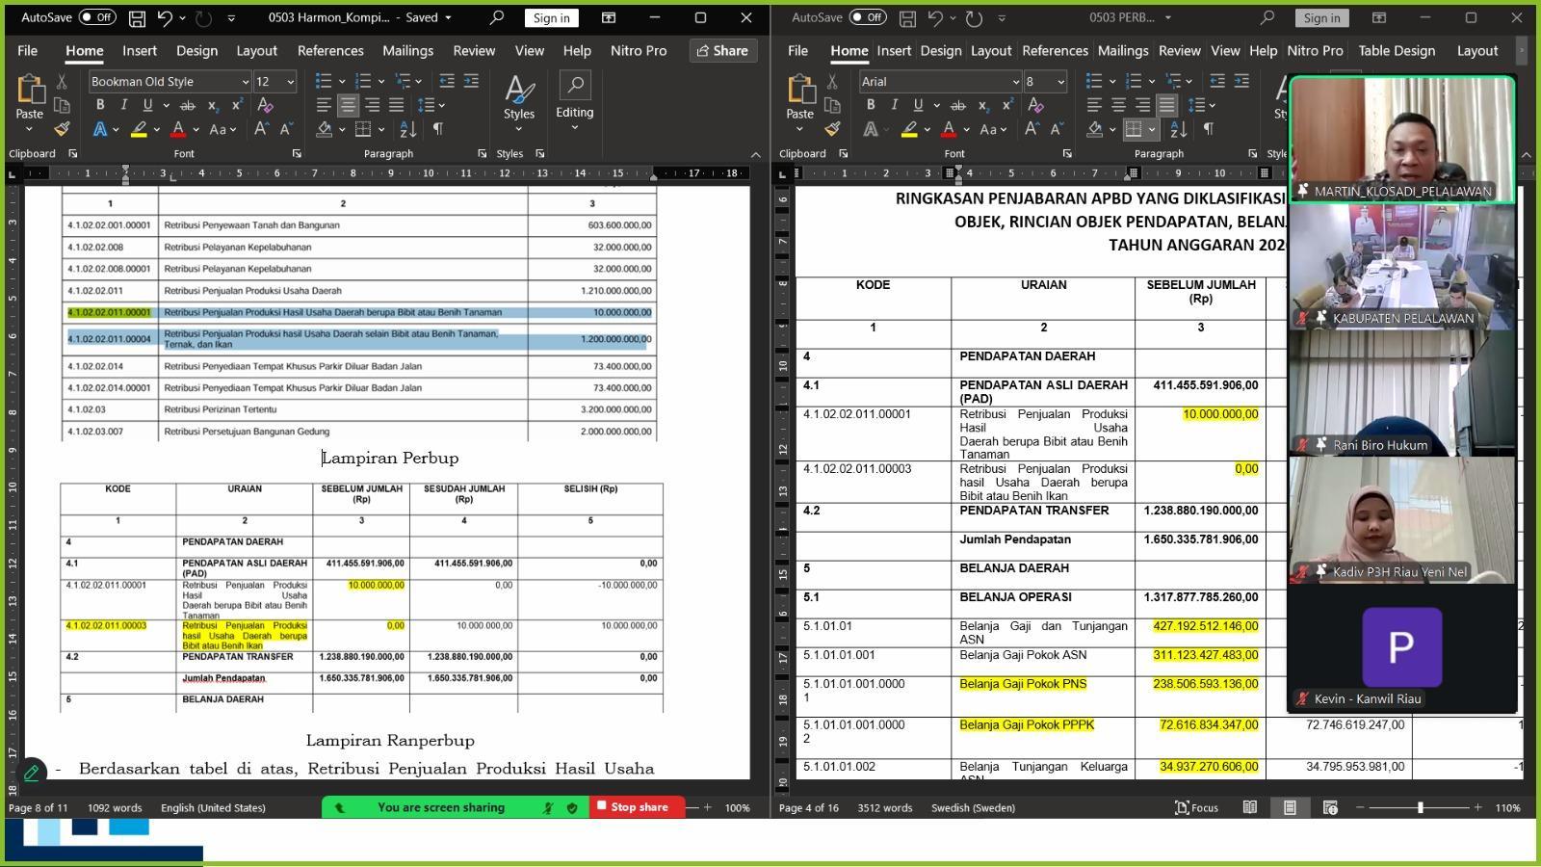The height and width of the screenshot is (867, 1541).
Task: Click the Share button in left window
Action: (722, 50)
